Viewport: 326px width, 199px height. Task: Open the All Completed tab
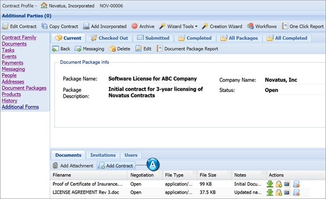[287, 38]
